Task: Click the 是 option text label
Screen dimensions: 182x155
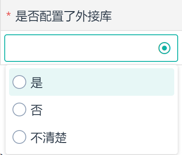Action: click(x=37, y=82)
